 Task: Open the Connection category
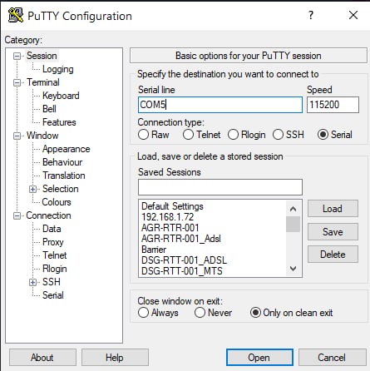pyautogui.click(x=48, y=215)
